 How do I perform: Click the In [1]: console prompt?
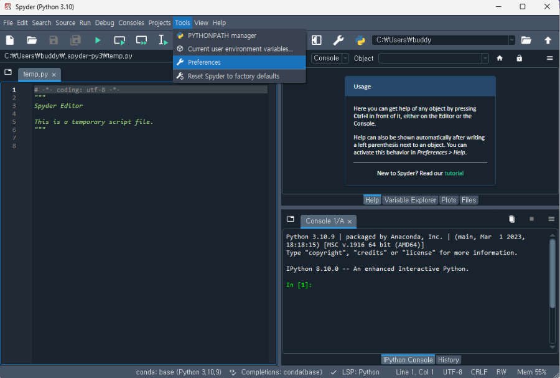[299, 285]
